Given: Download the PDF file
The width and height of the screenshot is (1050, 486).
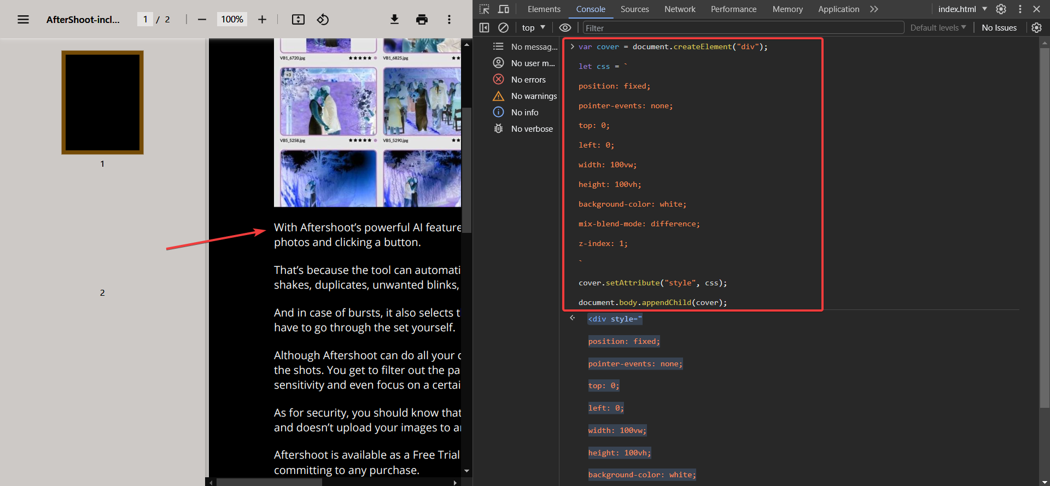Looking at the screenshot, I should pos(394,20).
